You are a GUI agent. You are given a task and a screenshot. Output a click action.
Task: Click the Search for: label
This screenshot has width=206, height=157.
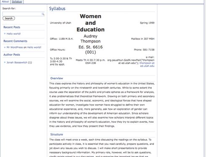point(9,8)
